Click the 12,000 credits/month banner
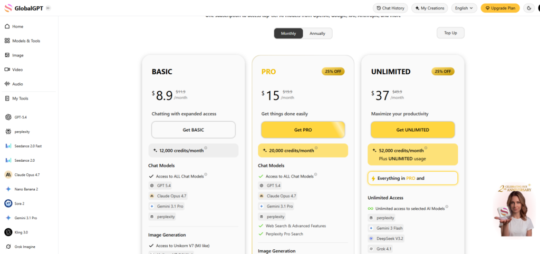 [194, 150]
